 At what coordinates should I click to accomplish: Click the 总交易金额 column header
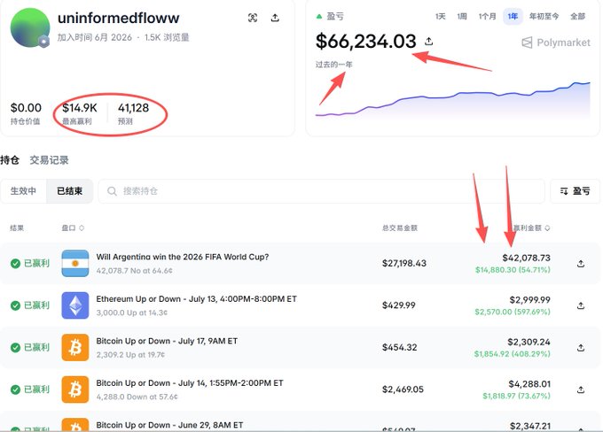click(x=400, y=228)
